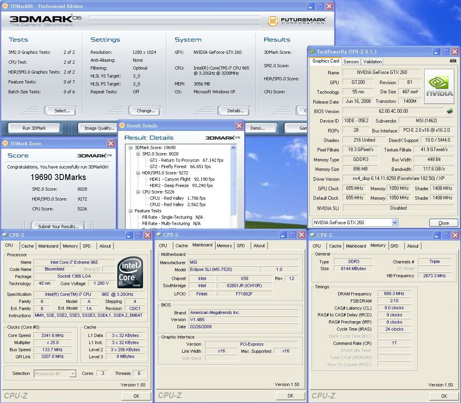Click the 3DMark Score window title icon
The width and height of the screenshot is (461, 403).
coord(5,143)
